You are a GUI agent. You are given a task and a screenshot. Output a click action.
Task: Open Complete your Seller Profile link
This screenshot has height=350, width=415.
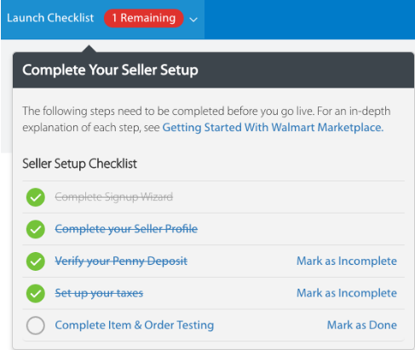point(126,229)
